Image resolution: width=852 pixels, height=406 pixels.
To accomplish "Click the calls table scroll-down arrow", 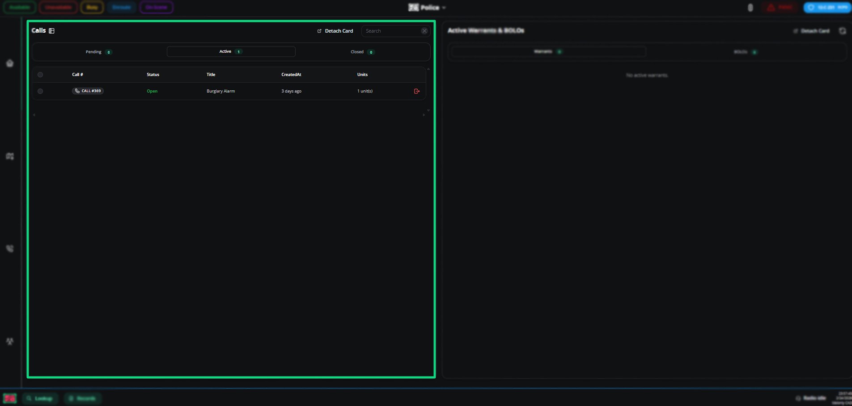I will click(x=428, y=110).
